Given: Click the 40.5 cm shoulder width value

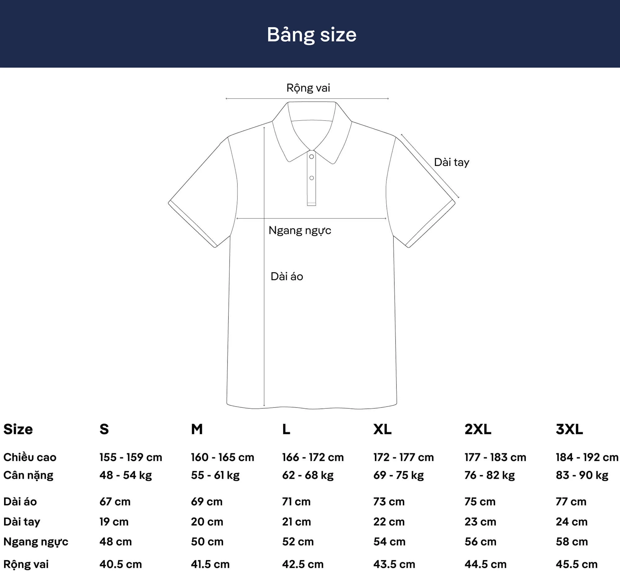Looking at the screenshot, I should pos(121,564).
